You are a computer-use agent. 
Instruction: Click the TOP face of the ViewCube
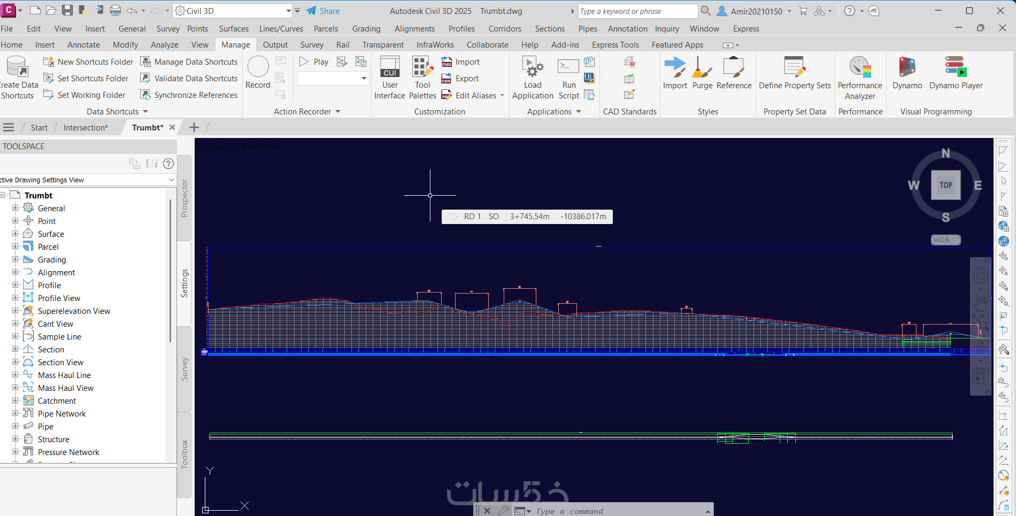tap(945, 185)
